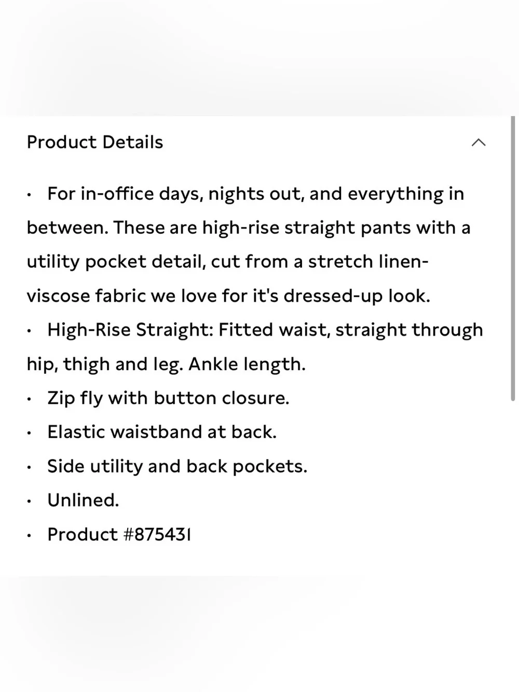Viewport: 519px width, 692px height.
Task: Click the vertical scrollbar thumb
Action: (513, 259)
